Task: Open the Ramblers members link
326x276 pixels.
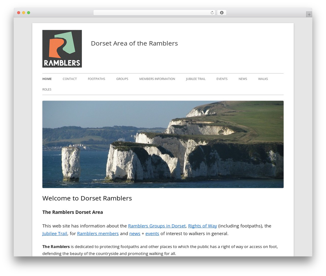Action: pos(98,233)
